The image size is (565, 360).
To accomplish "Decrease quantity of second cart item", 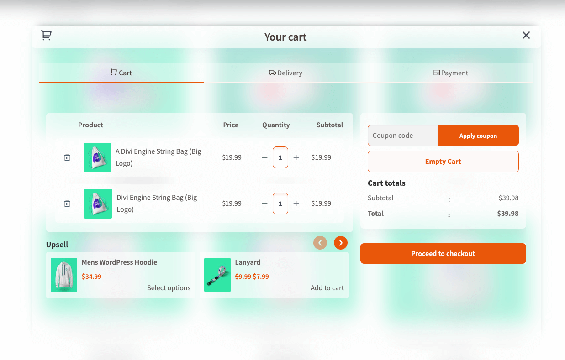I will coord(264,203).
